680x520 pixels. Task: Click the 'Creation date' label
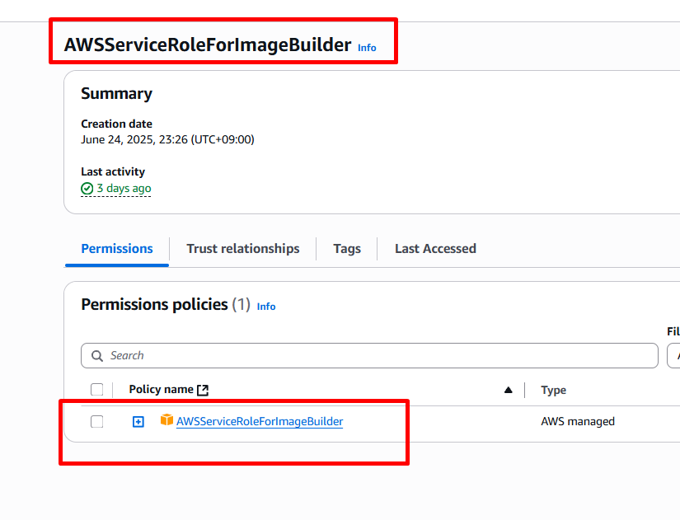[x=117, y=124]
